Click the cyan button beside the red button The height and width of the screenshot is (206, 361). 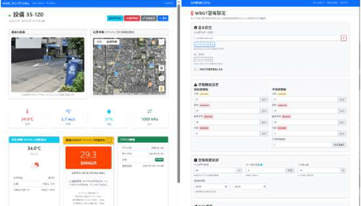(x=115, y=18)
